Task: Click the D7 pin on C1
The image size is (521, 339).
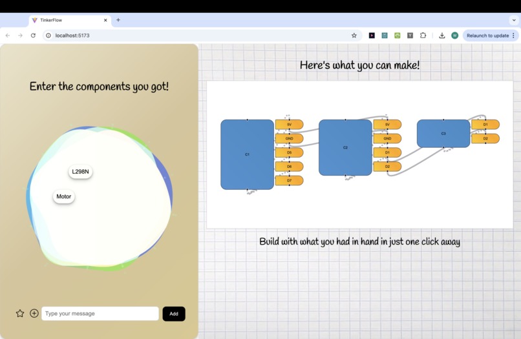Action: pyautogui.click(x=290, y=180)
